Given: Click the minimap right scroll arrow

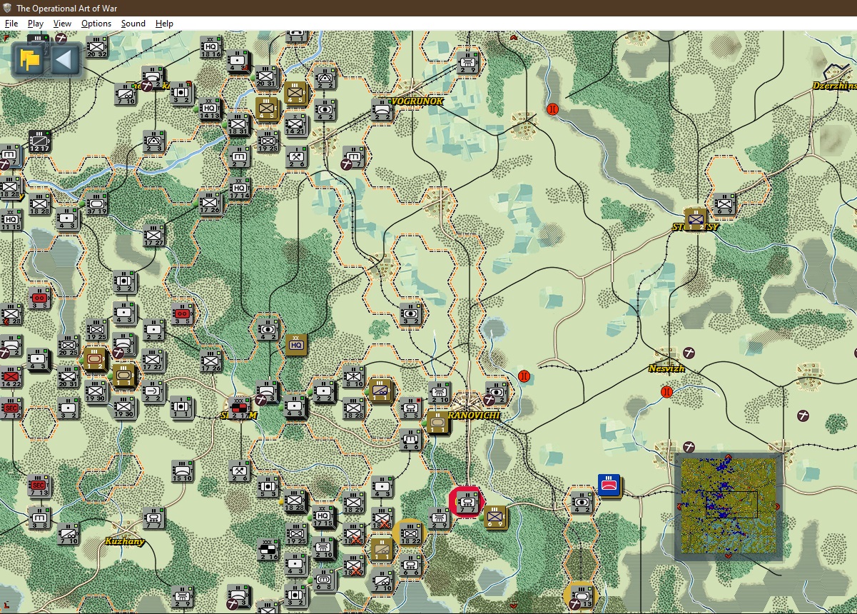Looking at the screenshot, I should click(778, 506).
